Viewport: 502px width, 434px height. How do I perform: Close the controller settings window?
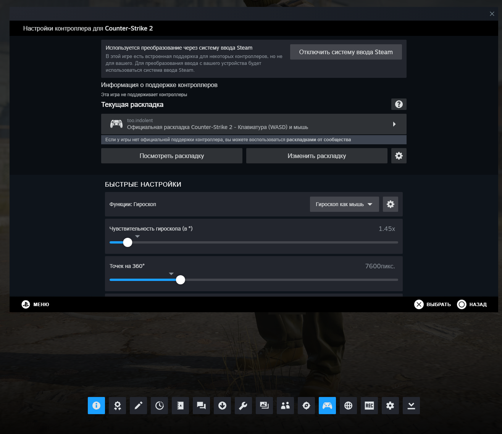492,14
